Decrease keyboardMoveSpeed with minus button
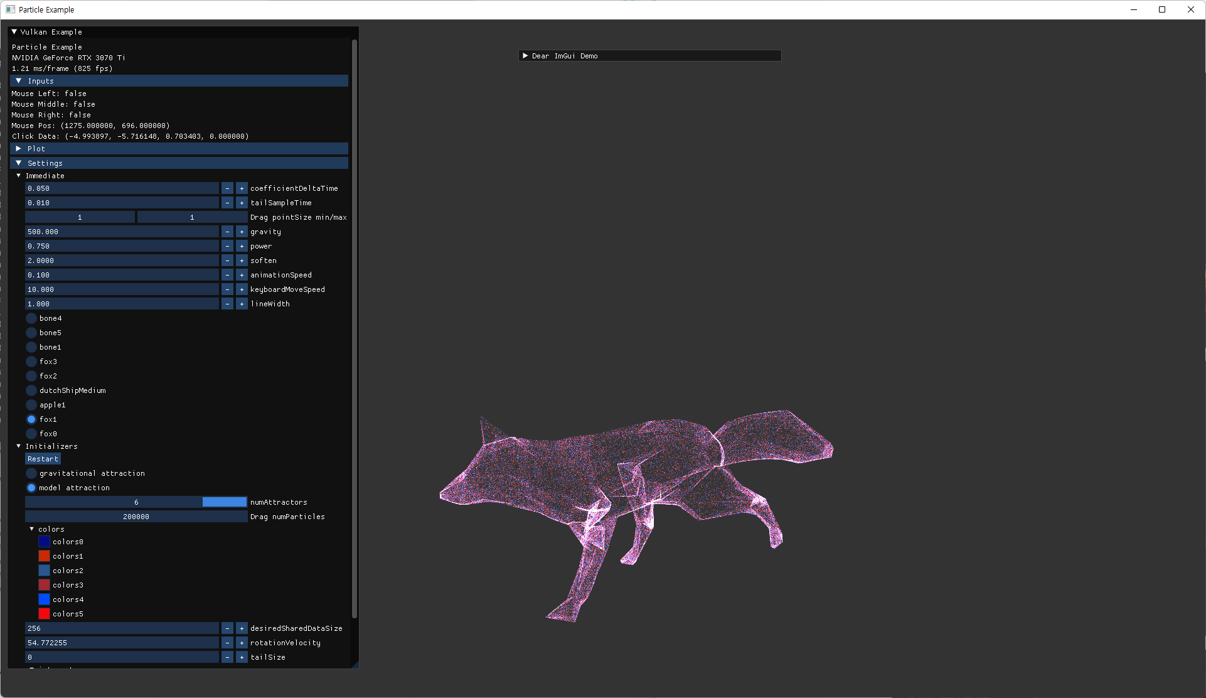Image resolution: width=1206 pixels, height=698 pixels. coord(227,289)
